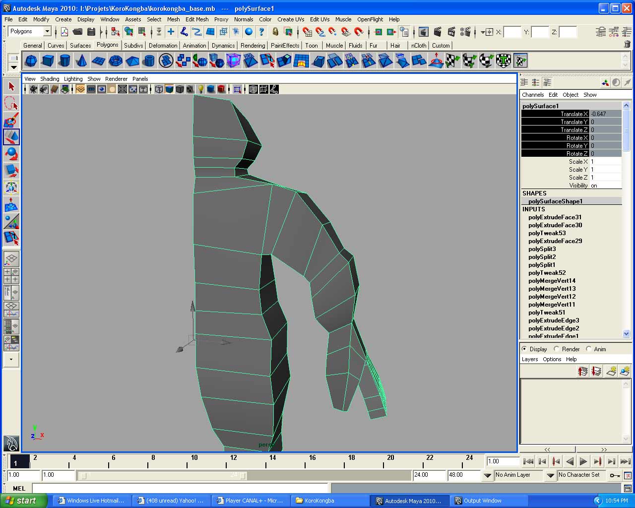This screenshot has width=635, height=508.
Task: Select the Anim layer radio button
Action: click(x=589, y=349)
